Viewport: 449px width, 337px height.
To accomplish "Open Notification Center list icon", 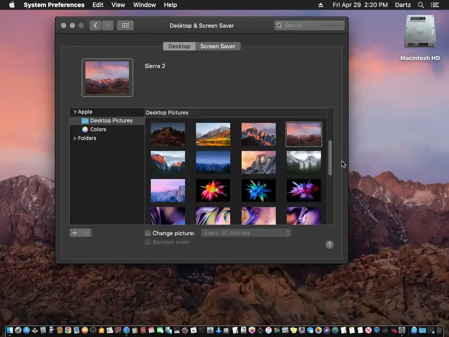I will (x=435, y=5).
